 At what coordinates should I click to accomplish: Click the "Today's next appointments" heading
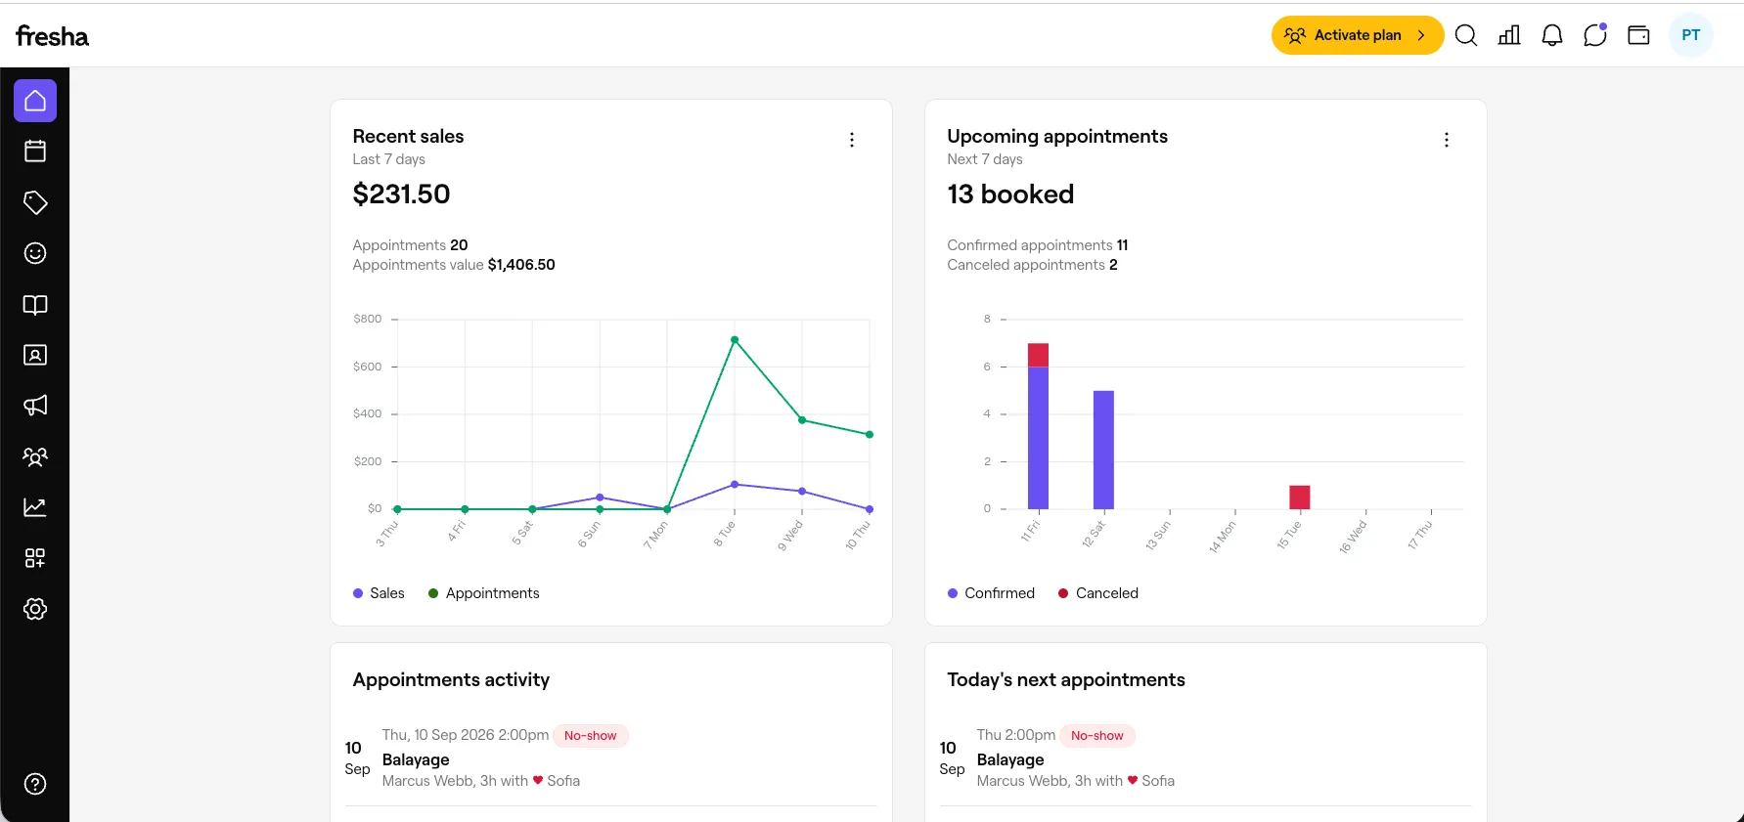[x=1066, y=679]
